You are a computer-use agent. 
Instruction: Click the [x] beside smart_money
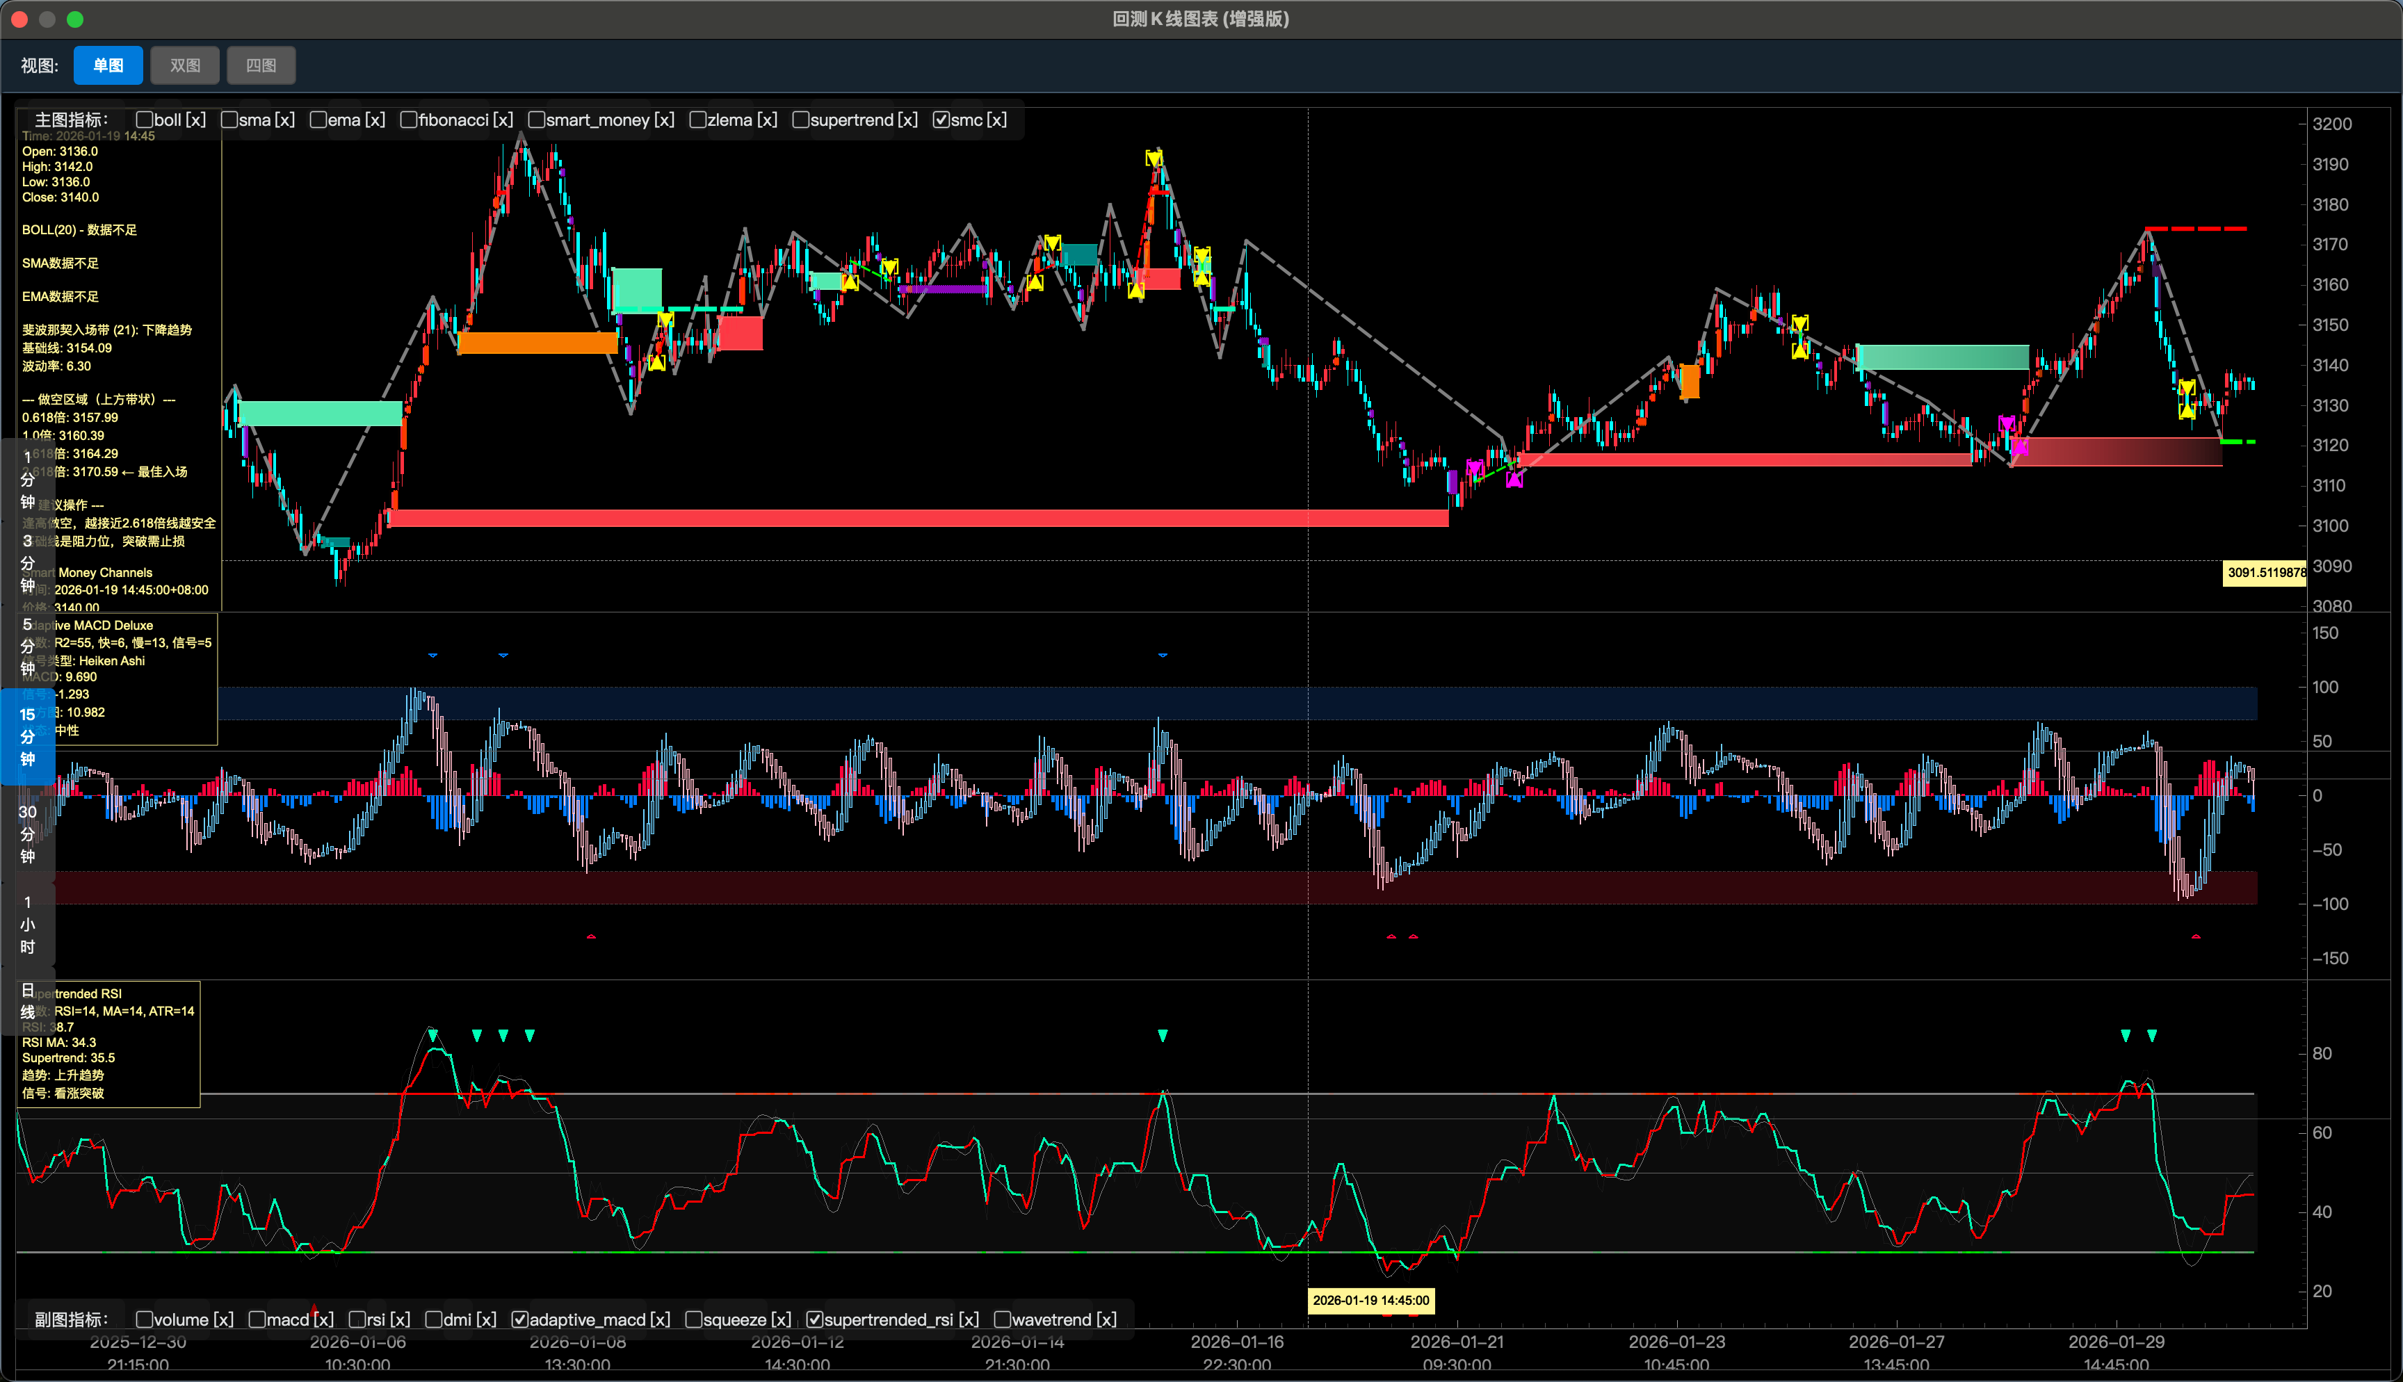click(x=664, y=120)
